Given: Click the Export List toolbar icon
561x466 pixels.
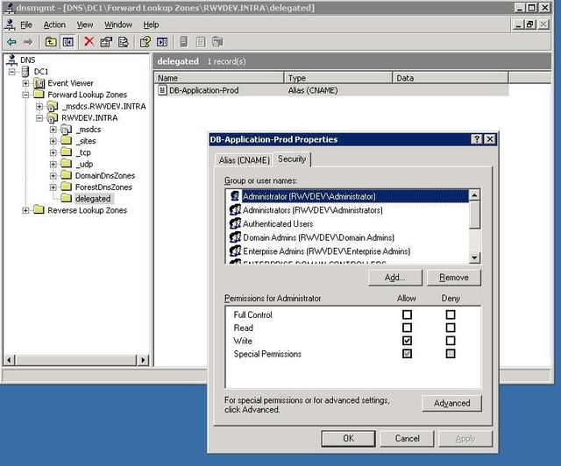Looking at the screenshot, I should point(123,42).
